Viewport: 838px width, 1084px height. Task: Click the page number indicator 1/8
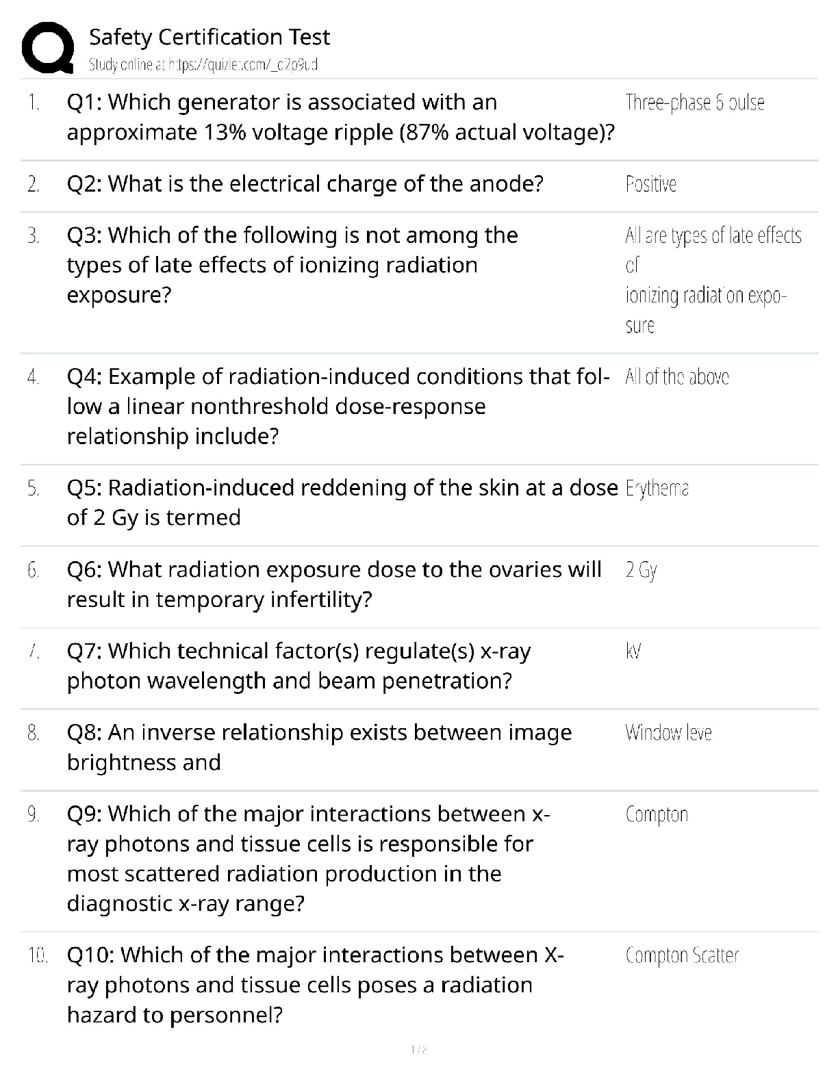pyautogui.click(x=419, y=1049)
